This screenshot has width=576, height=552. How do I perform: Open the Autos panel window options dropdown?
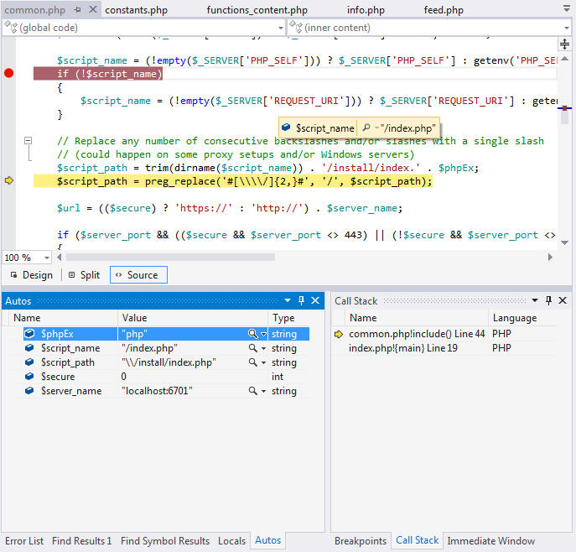click(288, 300)
